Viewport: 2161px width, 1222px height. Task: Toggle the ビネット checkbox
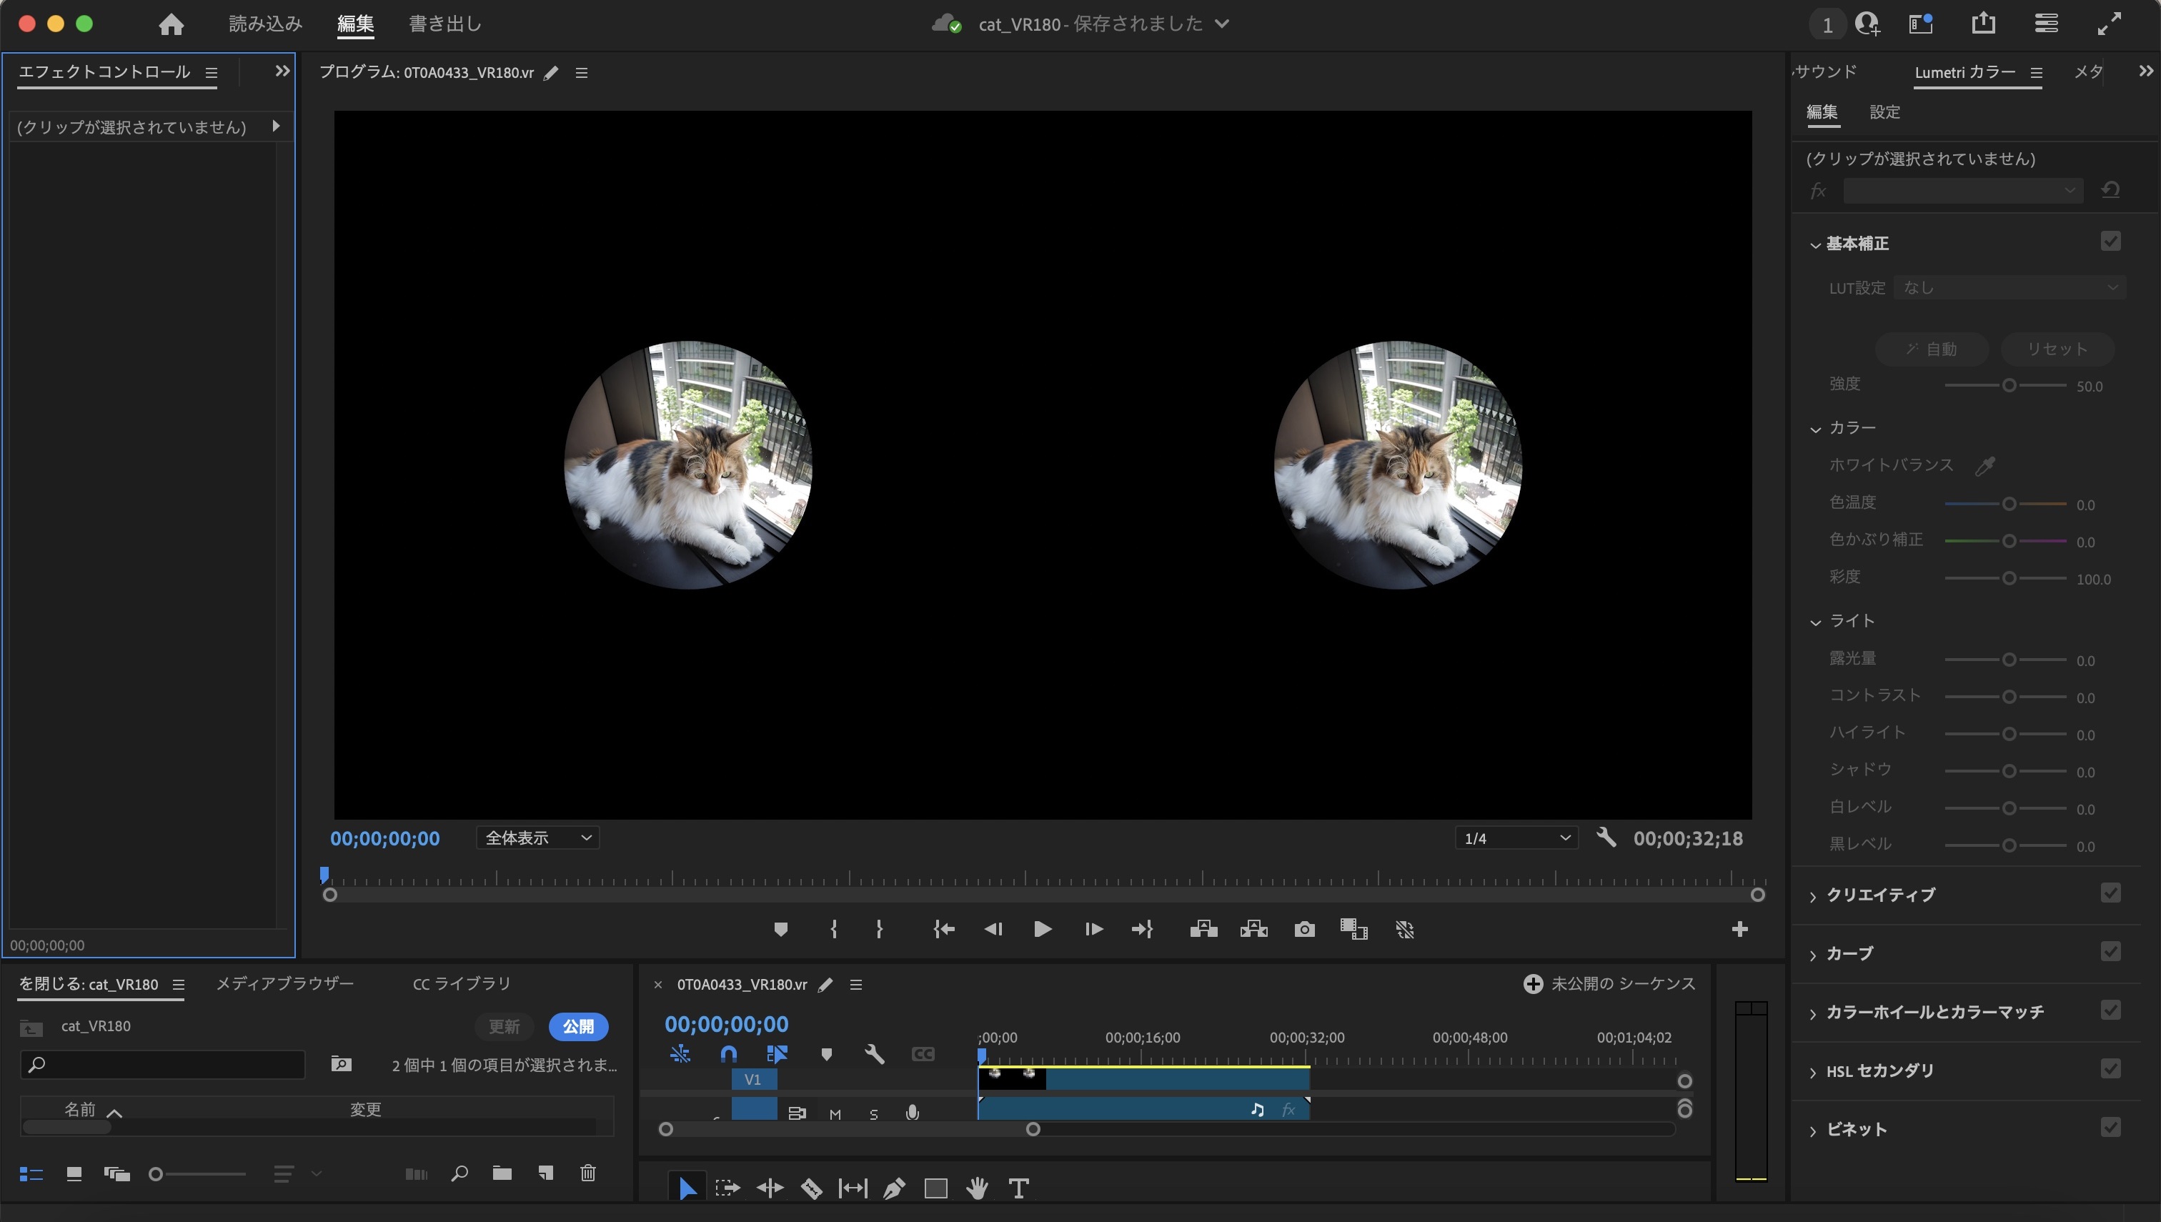pyautogui.click(x=2111, y=1127)
